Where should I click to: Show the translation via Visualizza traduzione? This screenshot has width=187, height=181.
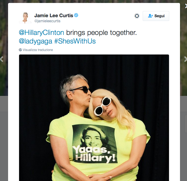(x=38, y=50)
